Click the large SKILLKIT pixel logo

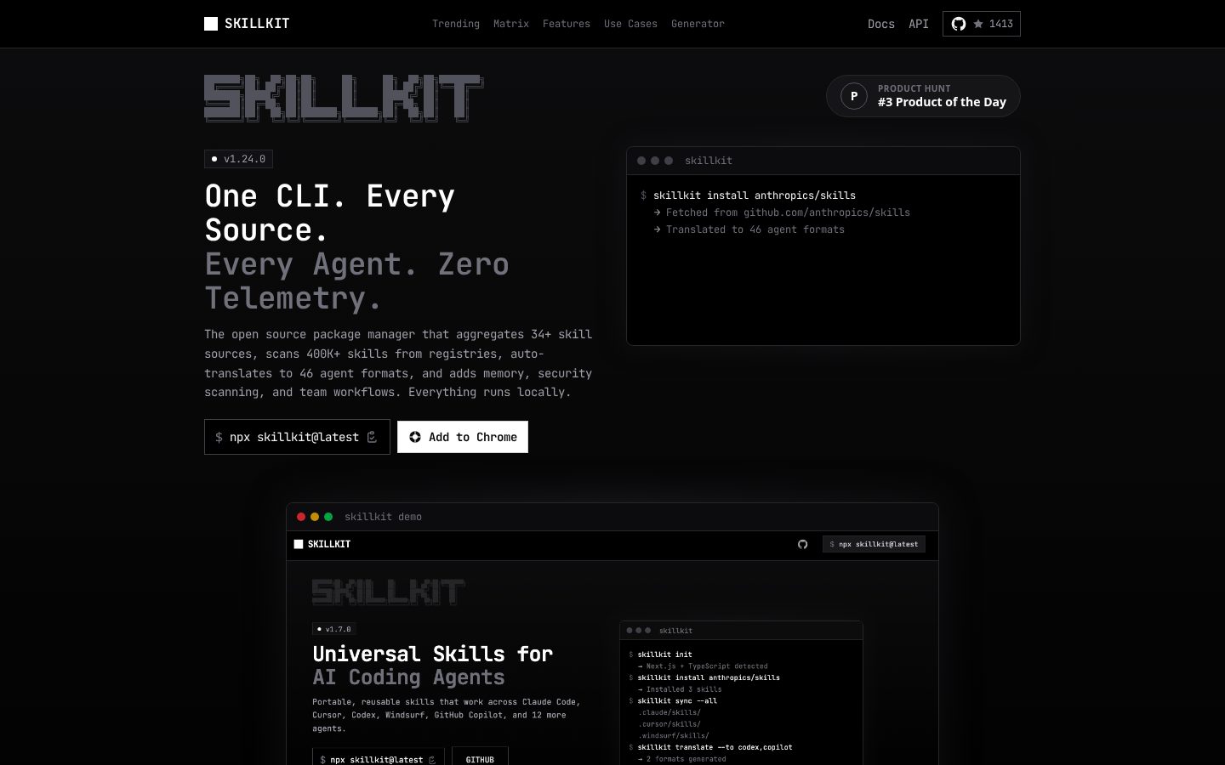(x=344, y=99)
